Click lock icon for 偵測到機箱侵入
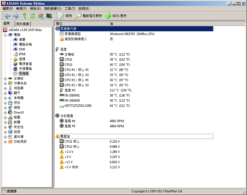 click(62, 39)
